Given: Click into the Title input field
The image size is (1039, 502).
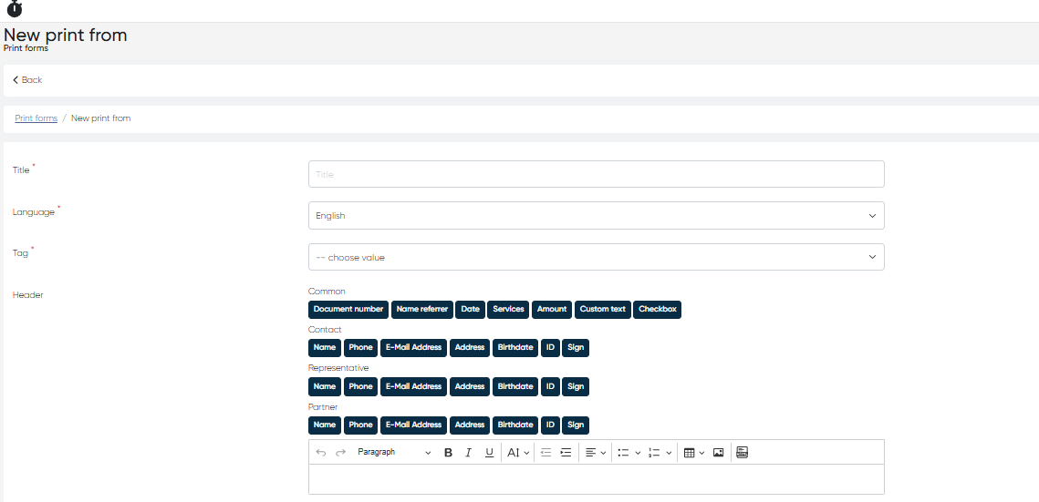Looking at the screenshot, I should pos(596,175).
